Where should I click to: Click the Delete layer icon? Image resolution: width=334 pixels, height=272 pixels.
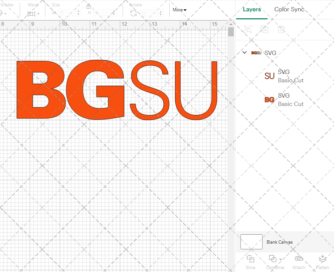tap(281, 29)
